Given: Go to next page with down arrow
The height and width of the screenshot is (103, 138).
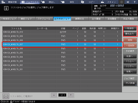Looking at the screenshot, I should [71, 95].
